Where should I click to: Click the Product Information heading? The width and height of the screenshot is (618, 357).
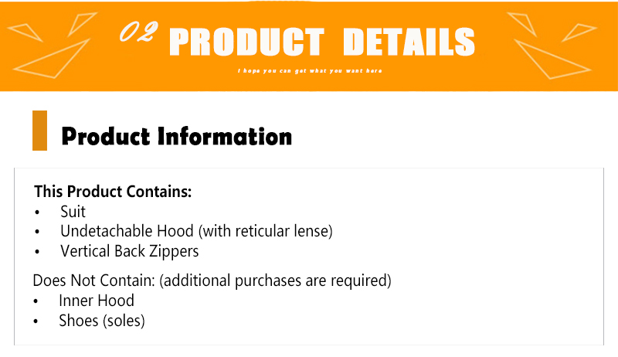(177, 136)
